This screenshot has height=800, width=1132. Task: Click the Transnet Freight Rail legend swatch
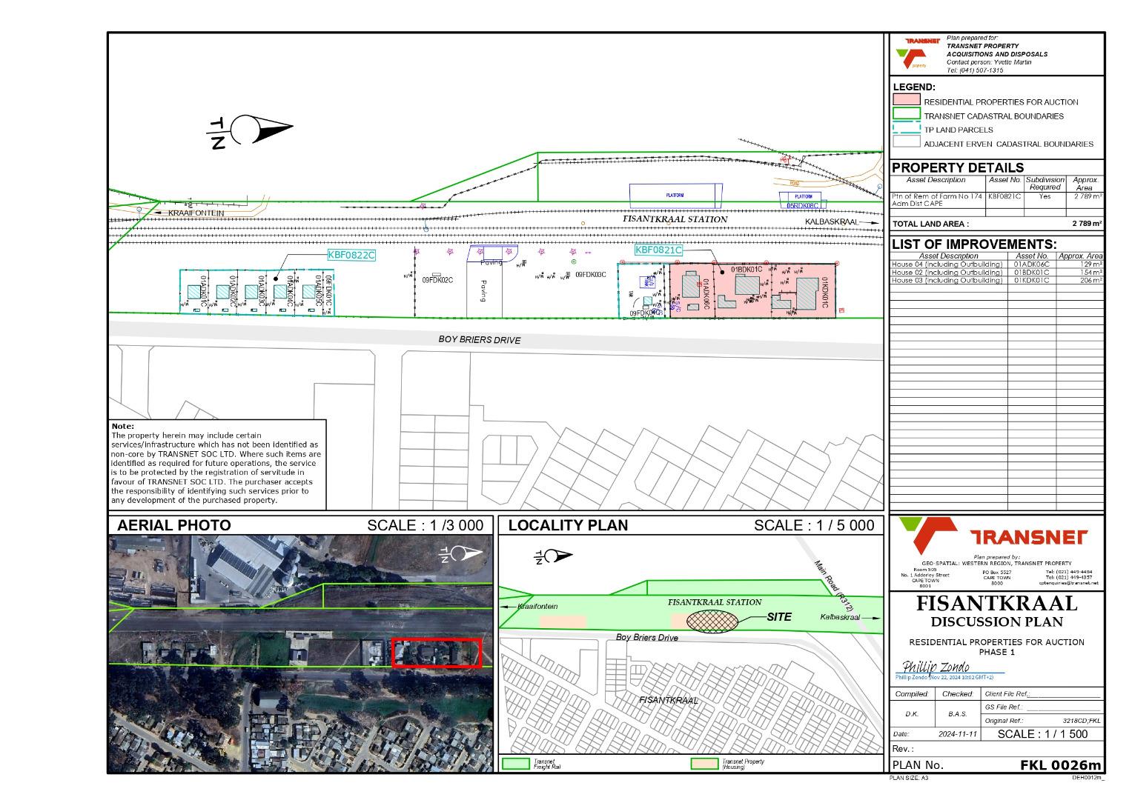point(516,763)
